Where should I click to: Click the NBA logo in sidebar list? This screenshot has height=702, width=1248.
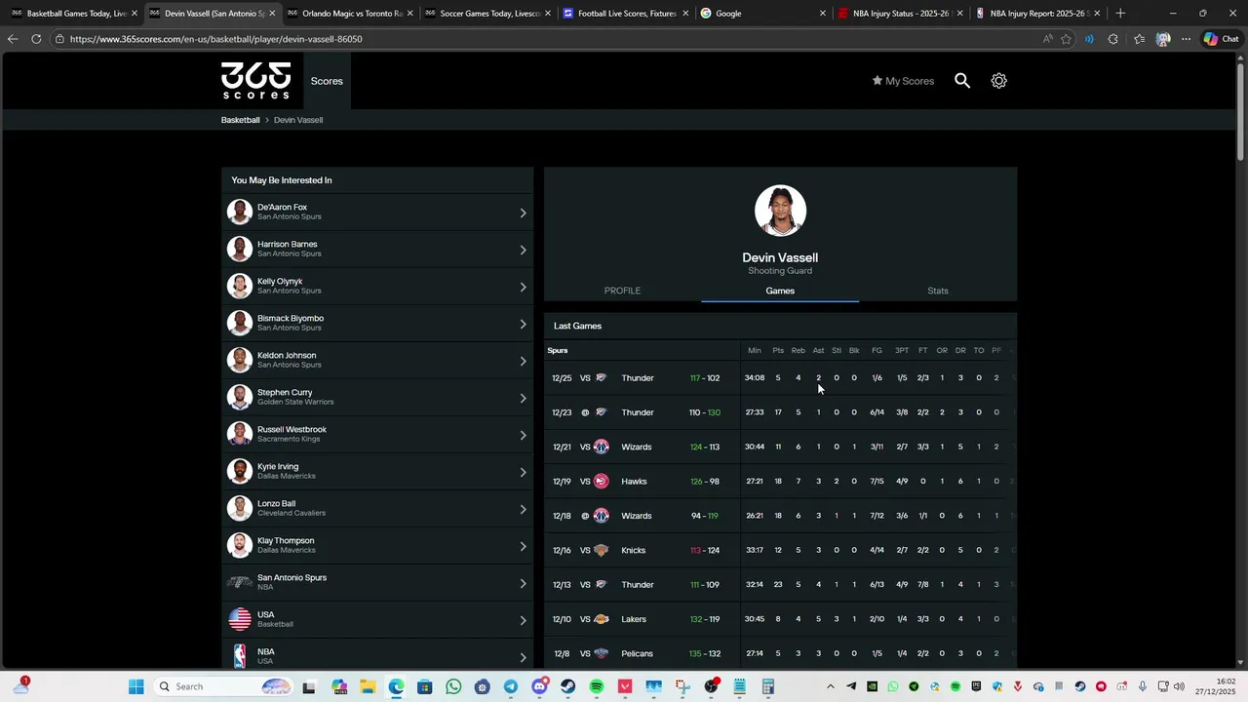240,656
